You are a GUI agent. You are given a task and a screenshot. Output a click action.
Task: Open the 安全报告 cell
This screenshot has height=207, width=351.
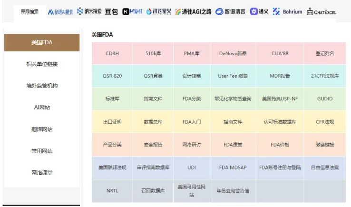tap(153, 145)
